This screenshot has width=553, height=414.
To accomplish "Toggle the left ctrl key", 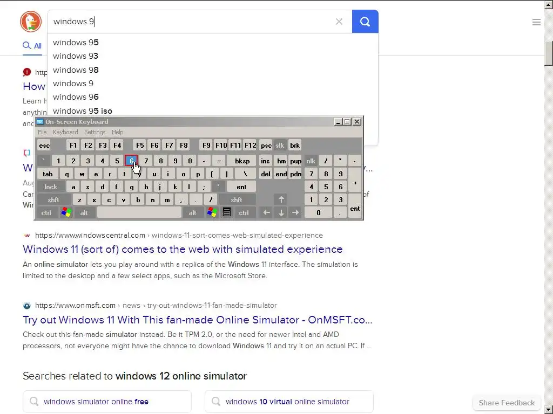I will [46, 212].
